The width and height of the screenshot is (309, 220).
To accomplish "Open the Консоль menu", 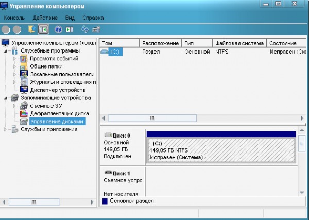I will [14, 18].
